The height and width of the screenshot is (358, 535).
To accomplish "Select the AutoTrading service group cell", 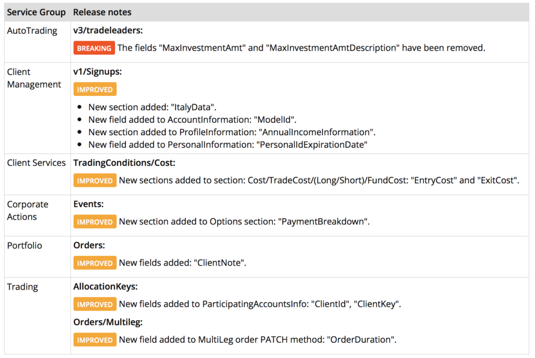I will [32, 31].
